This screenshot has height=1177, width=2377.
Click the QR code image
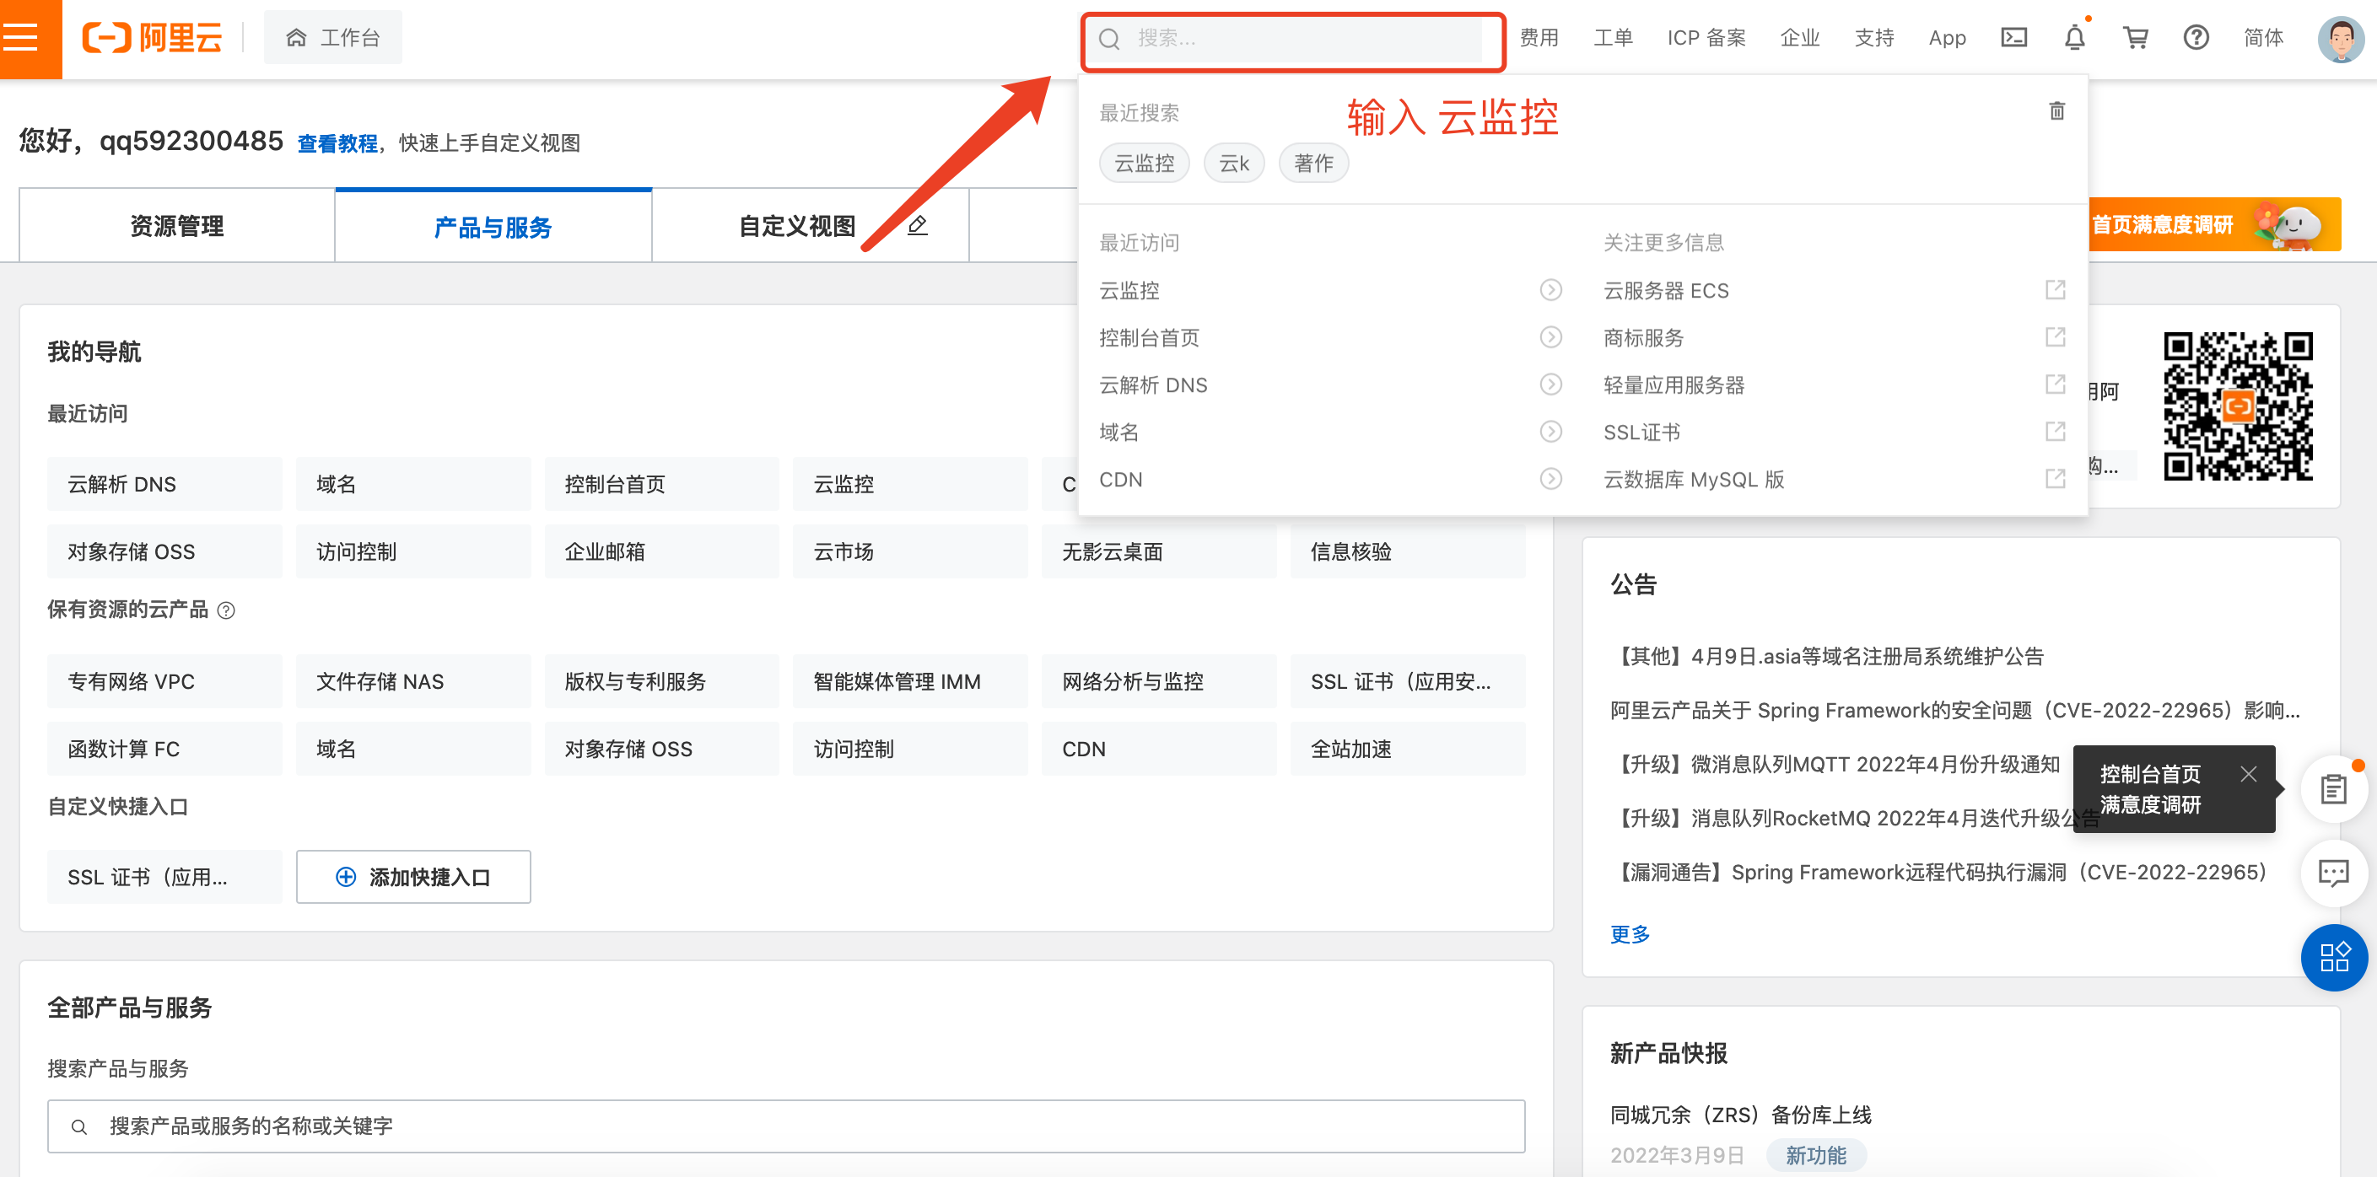click(x=2238, y=406)
